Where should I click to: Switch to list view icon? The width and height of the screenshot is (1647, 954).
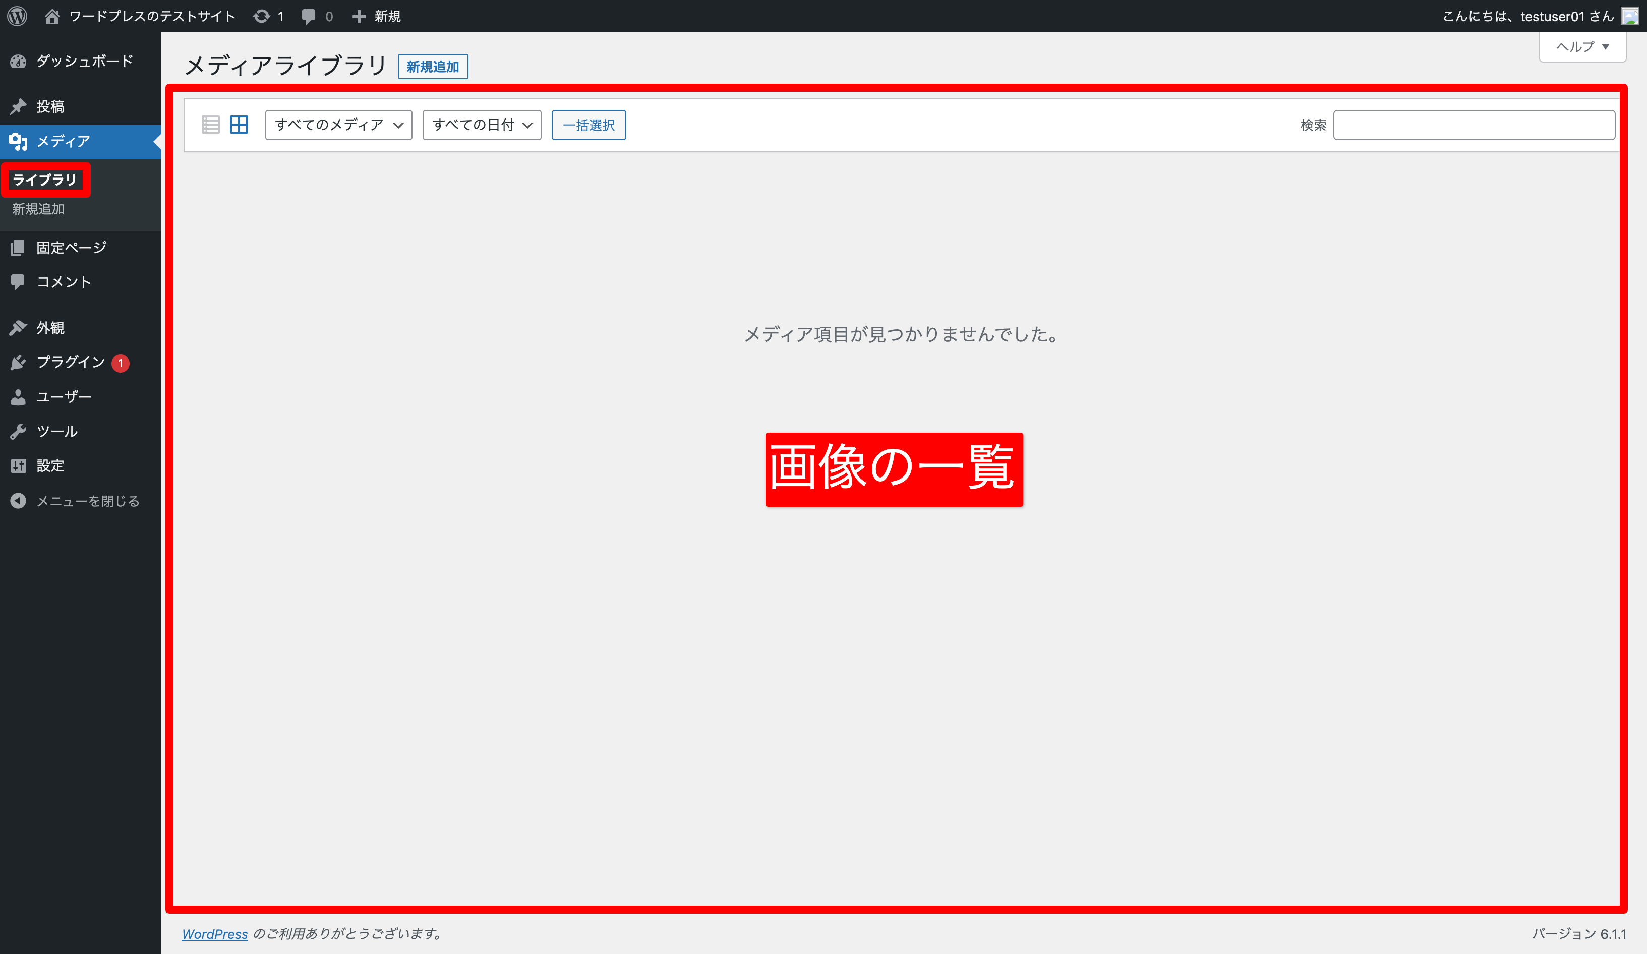210,124
